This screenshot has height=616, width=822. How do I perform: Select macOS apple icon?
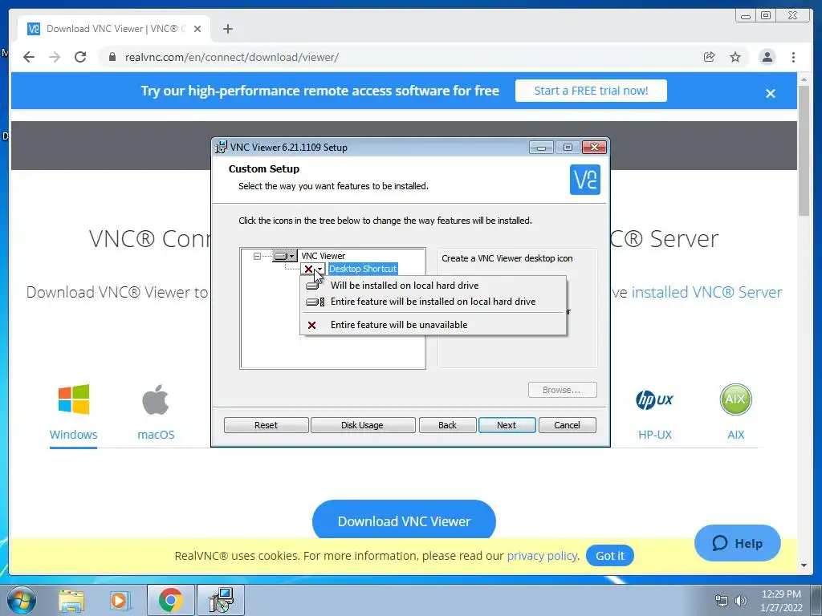(x=156, y=399)
